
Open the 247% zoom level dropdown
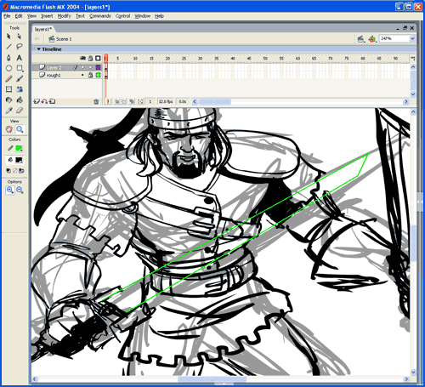click(412, 38)
